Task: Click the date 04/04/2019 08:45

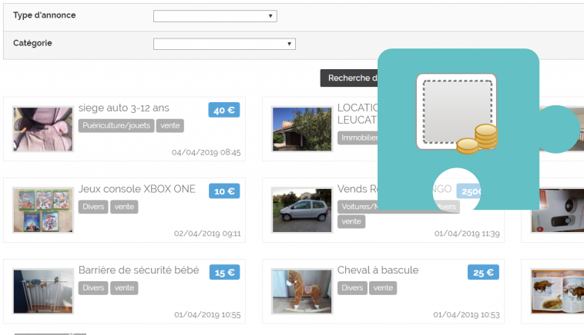Action: pyautogui.click(x=206, y=152)
